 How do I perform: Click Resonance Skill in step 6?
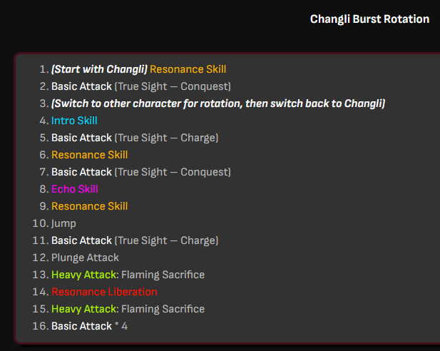90,155
